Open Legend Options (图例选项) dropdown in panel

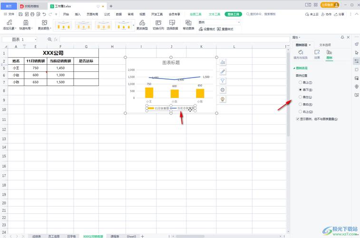(x=303, y=45)
